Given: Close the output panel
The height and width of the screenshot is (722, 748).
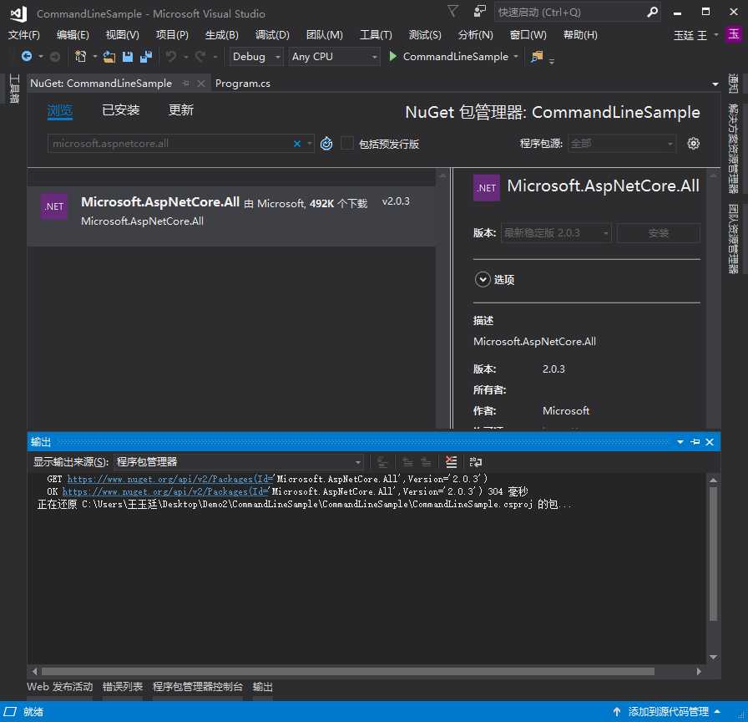Looking at the screenshot, I should click(710, 442).
